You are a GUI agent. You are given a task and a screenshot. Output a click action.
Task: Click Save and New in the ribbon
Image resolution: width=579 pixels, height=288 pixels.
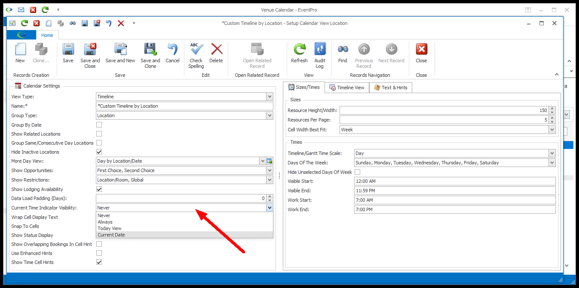point(120,53)
